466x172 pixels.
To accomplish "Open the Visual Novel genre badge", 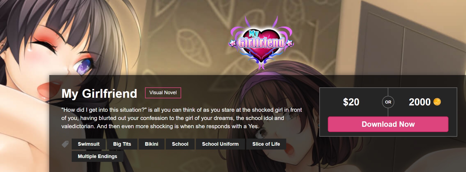I will point(163,93).
